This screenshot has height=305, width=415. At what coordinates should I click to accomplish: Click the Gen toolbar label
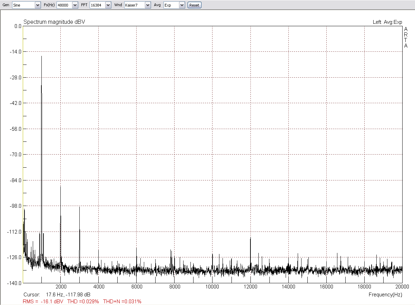(6, 5)
